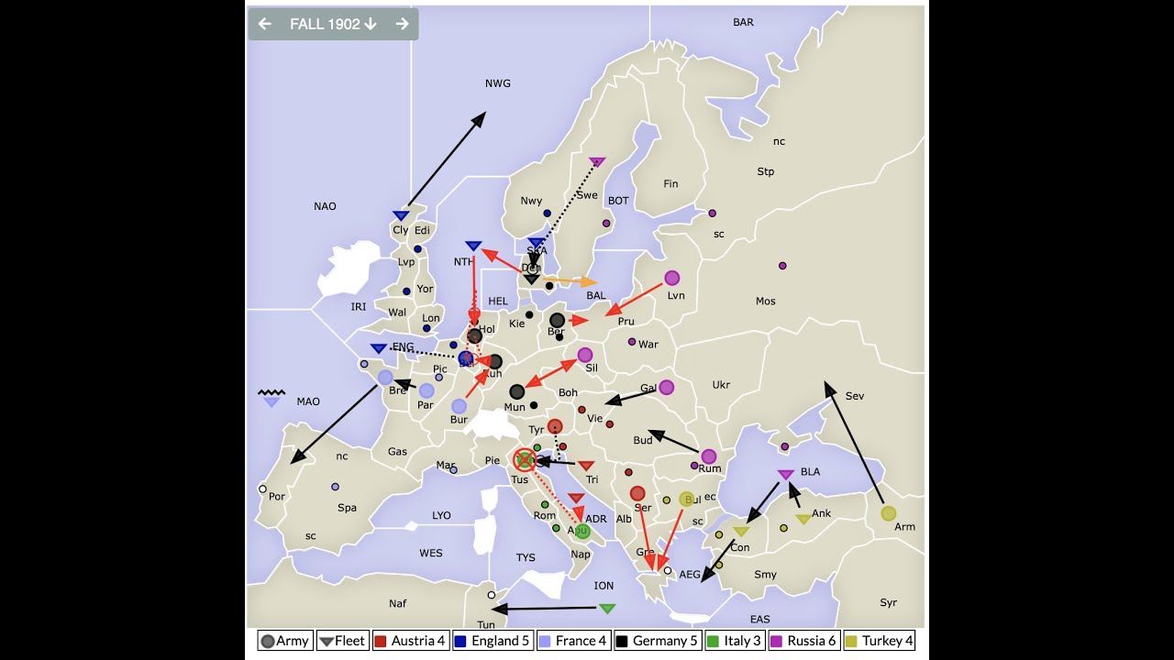Click the NWG sea label
This screenshot has width=1174, height=660.
(497, 83)
